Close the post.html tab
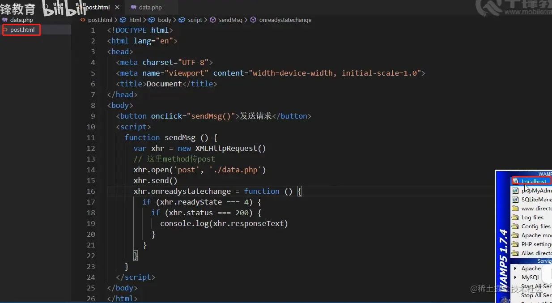 click(x=118, y=7)
